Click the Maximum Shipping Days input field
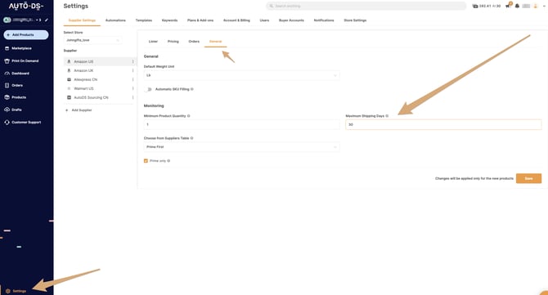Screen dimensions: 548x295 (443, 125)
